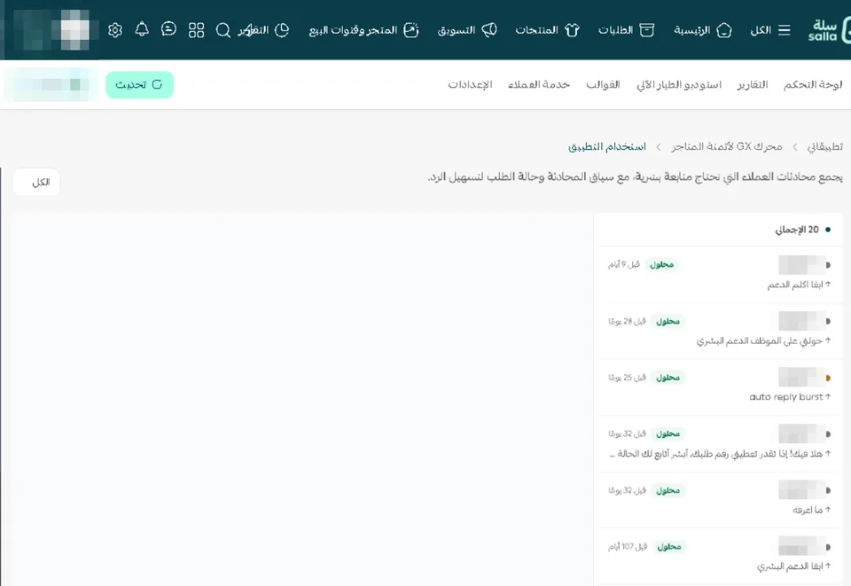Click استخدام التطبيق breadcrumb
The image size is (851, 586).
pyautogui.click(x=607, y=146)
